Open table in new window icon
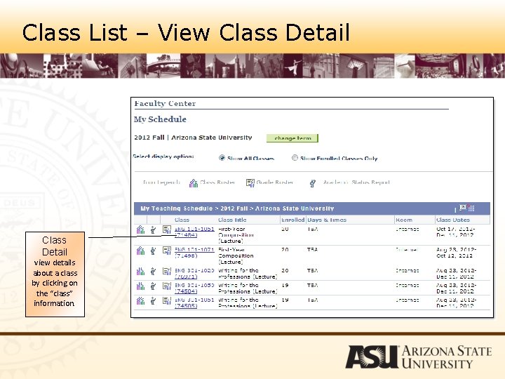 click(x=462, y=208)
